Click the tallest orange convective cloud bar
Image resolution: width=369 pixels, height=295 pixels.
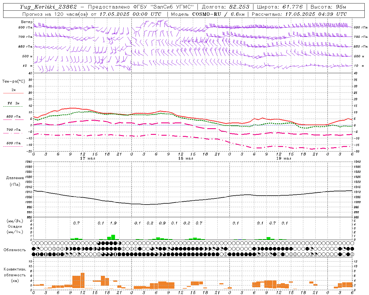coord(82,281)
